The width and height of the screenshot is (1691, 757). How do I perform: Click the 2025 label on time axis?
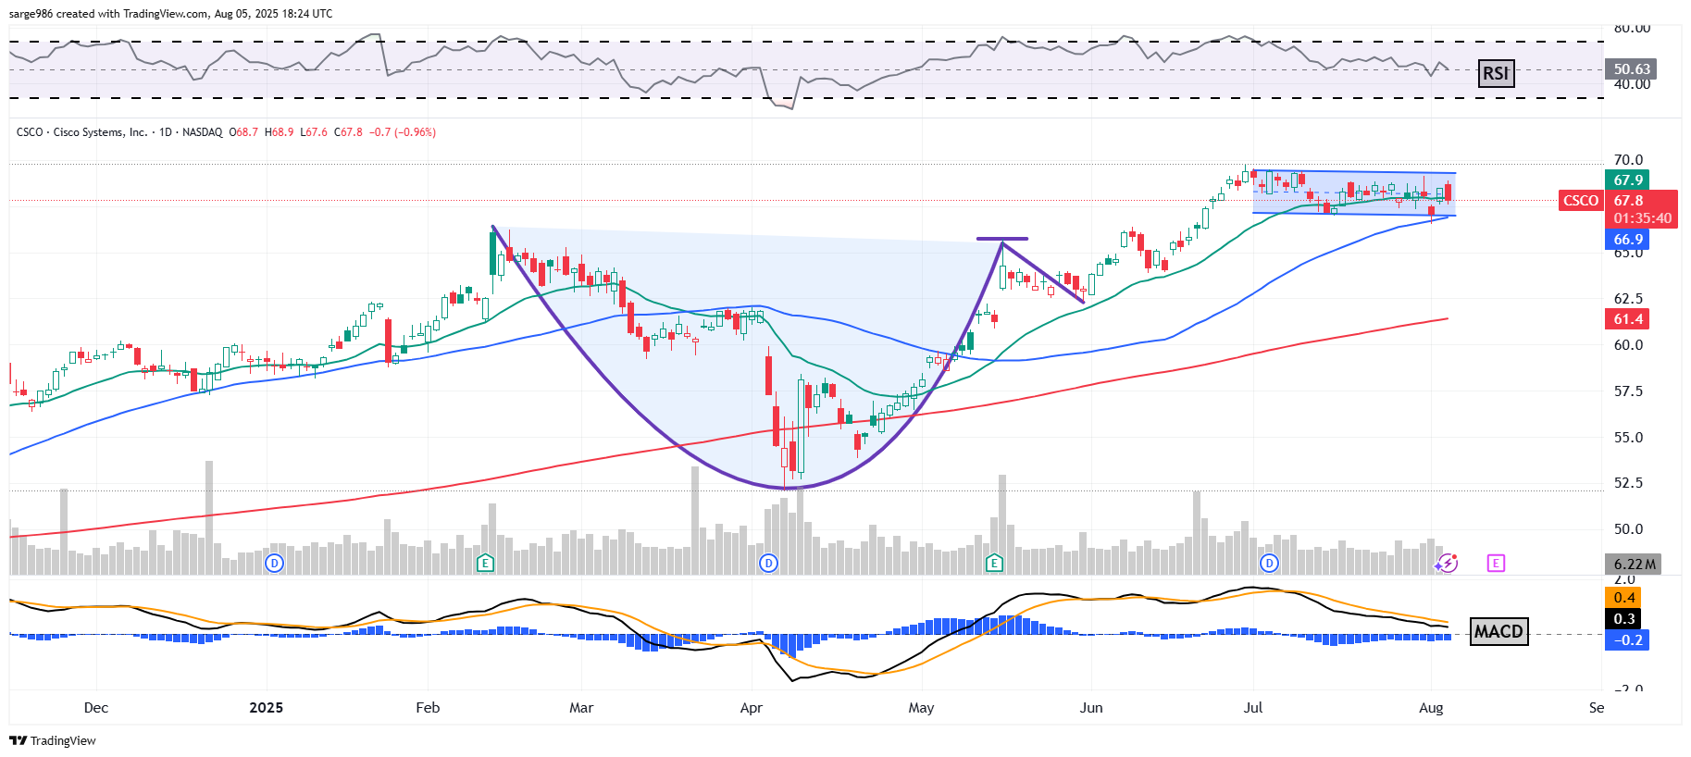267,708
